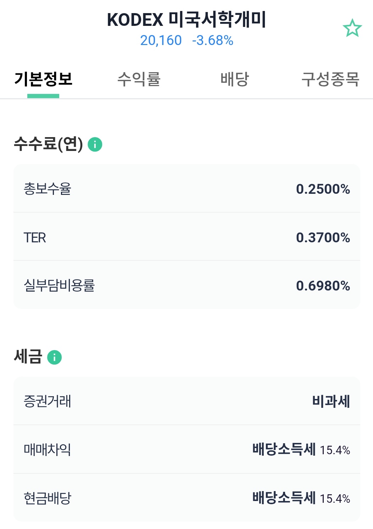Click the -3.68% change value
The height and width of the screenshot is (529, 373).
213,40
